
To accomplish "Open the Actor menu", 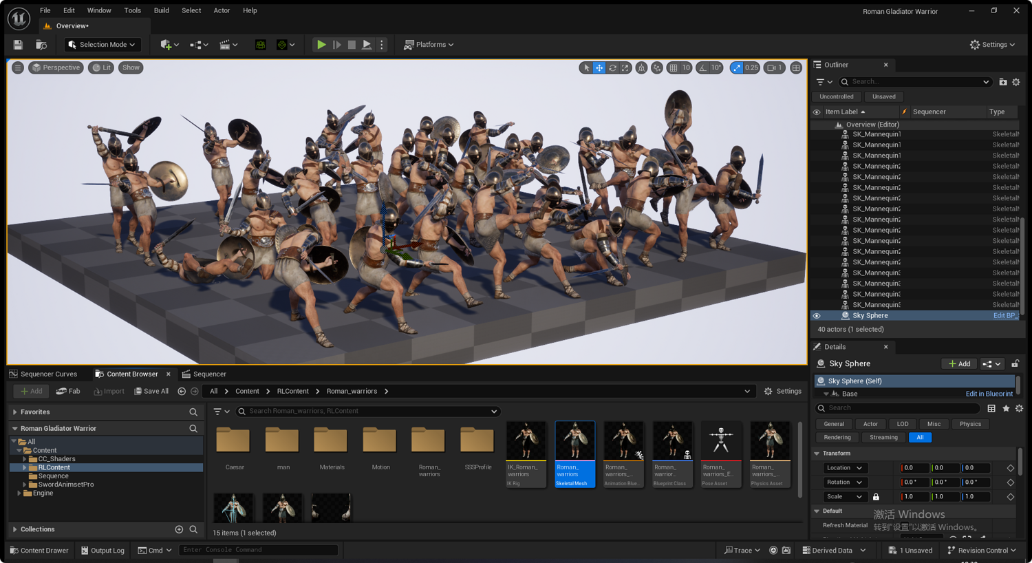I will pyautogui.click(x=222, y=10).
